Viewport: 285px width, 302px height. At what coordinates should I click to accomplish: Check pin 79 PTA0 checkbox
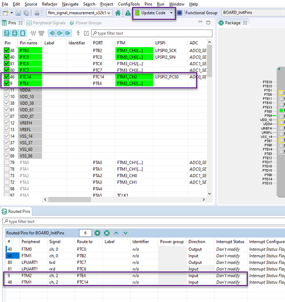(7, 162)
